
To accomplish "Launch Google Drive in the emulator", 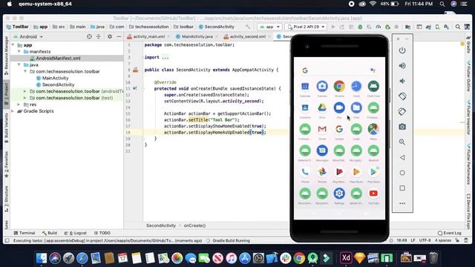I will click(x=322, y=108).
